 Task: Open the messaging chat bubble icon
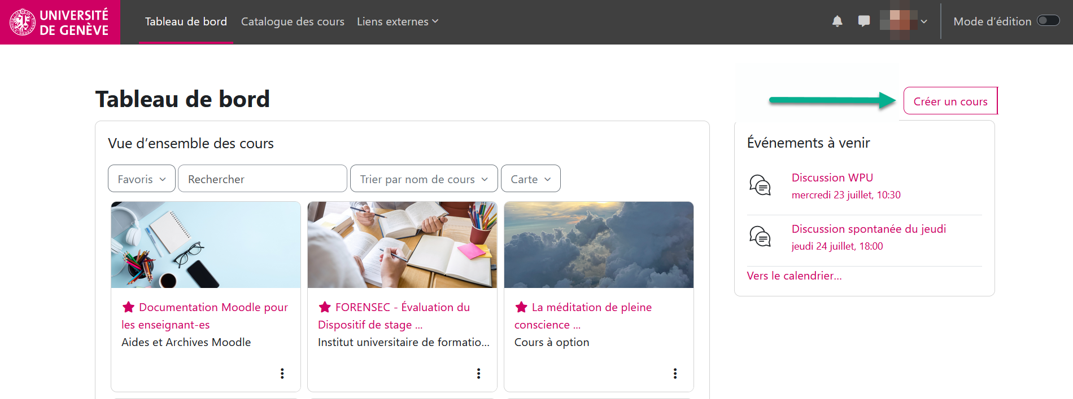click(863, 21)
